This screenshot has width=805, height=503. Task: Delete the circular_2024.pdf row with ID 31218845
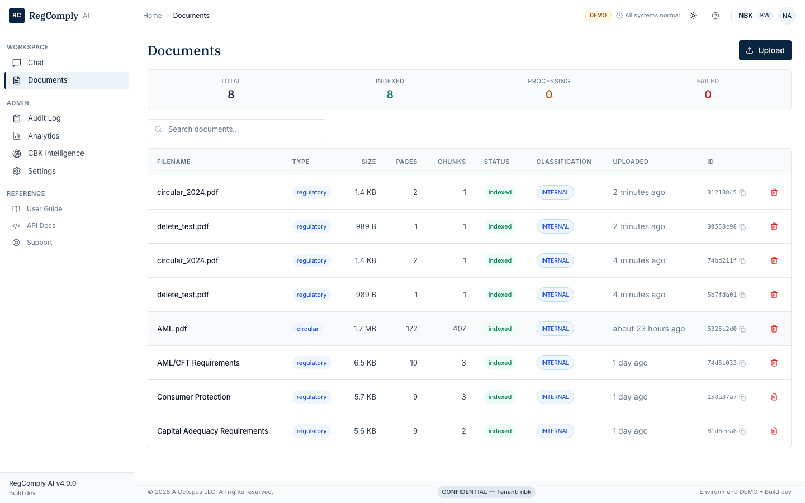(774, 192)
